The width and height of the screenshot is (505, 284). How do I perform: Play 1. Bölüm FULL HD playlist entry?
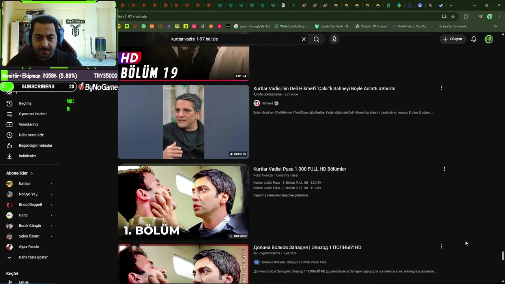287,183
